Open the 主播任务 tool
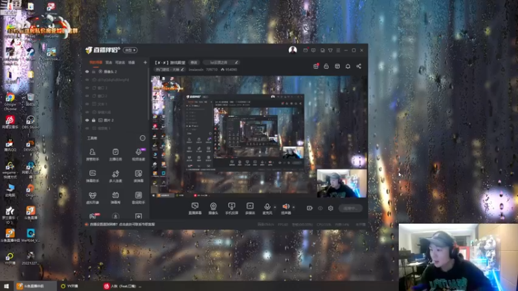The image size is (518, 291). 115,155
